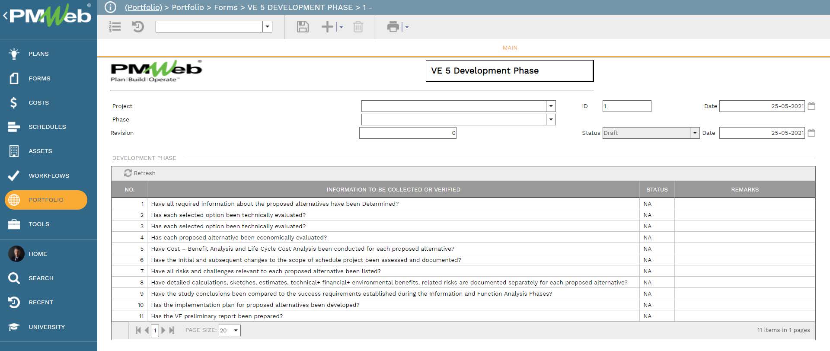Image resolution: width=830 pixels, height=351 pixels.
Task: Click the current page number box
Action: 155,330
